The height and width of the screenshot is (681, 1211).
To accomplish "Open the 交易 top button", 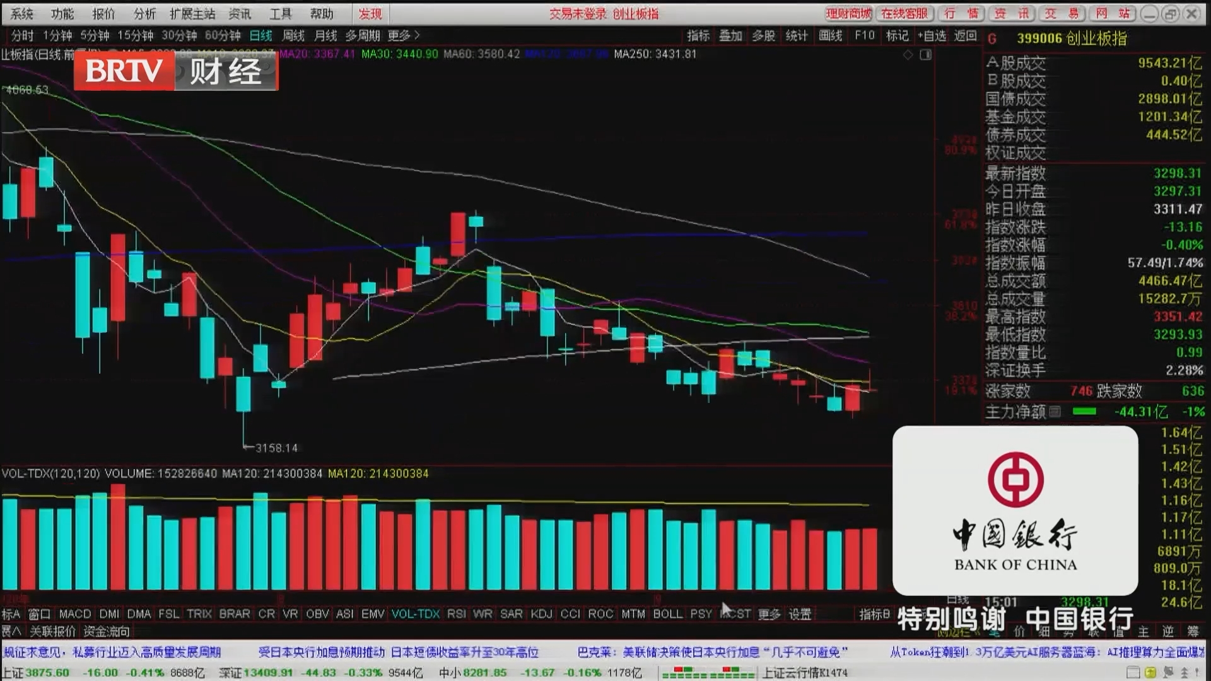I will pos(1062,14).
